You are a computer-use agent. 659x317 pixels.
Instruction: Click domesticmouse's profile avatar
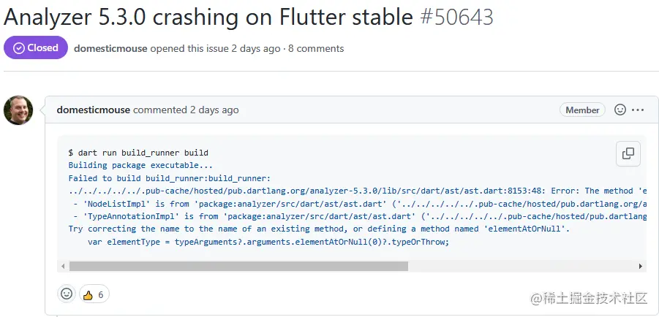point(18,110)
